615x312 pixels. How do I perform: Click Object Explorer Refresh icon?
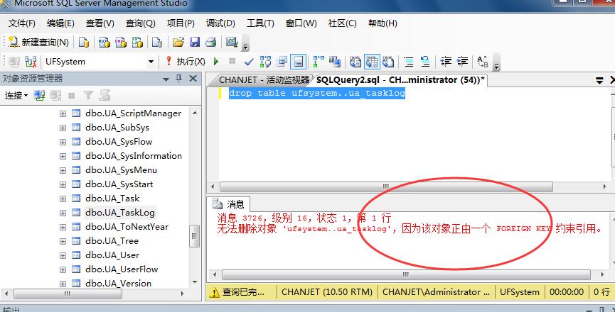tap(105, 95)
